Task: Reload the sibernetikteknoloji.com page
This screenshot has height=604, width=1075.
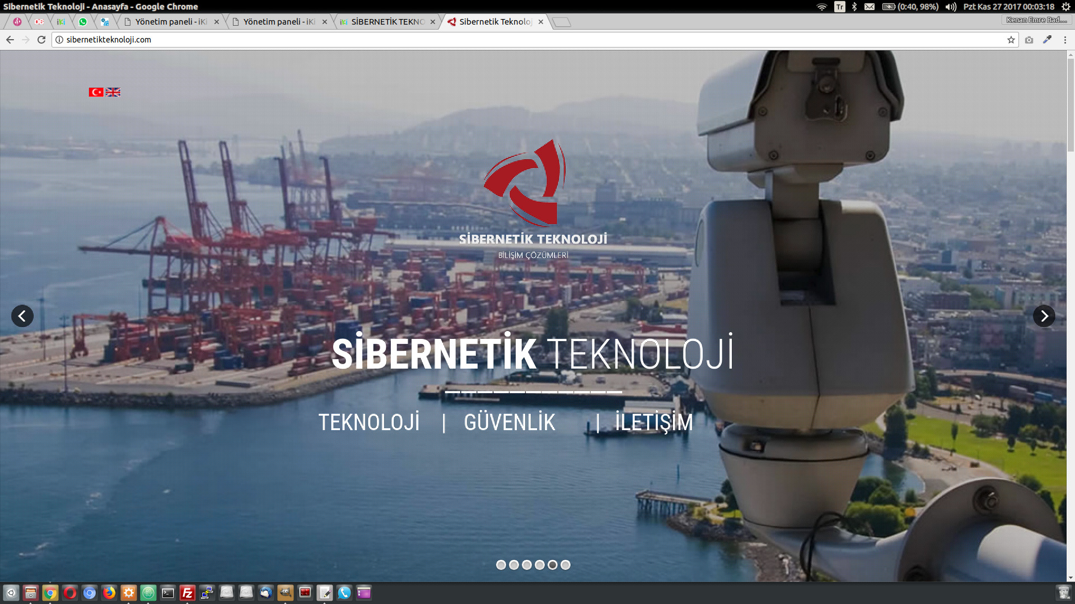Action: pos(41,40)
